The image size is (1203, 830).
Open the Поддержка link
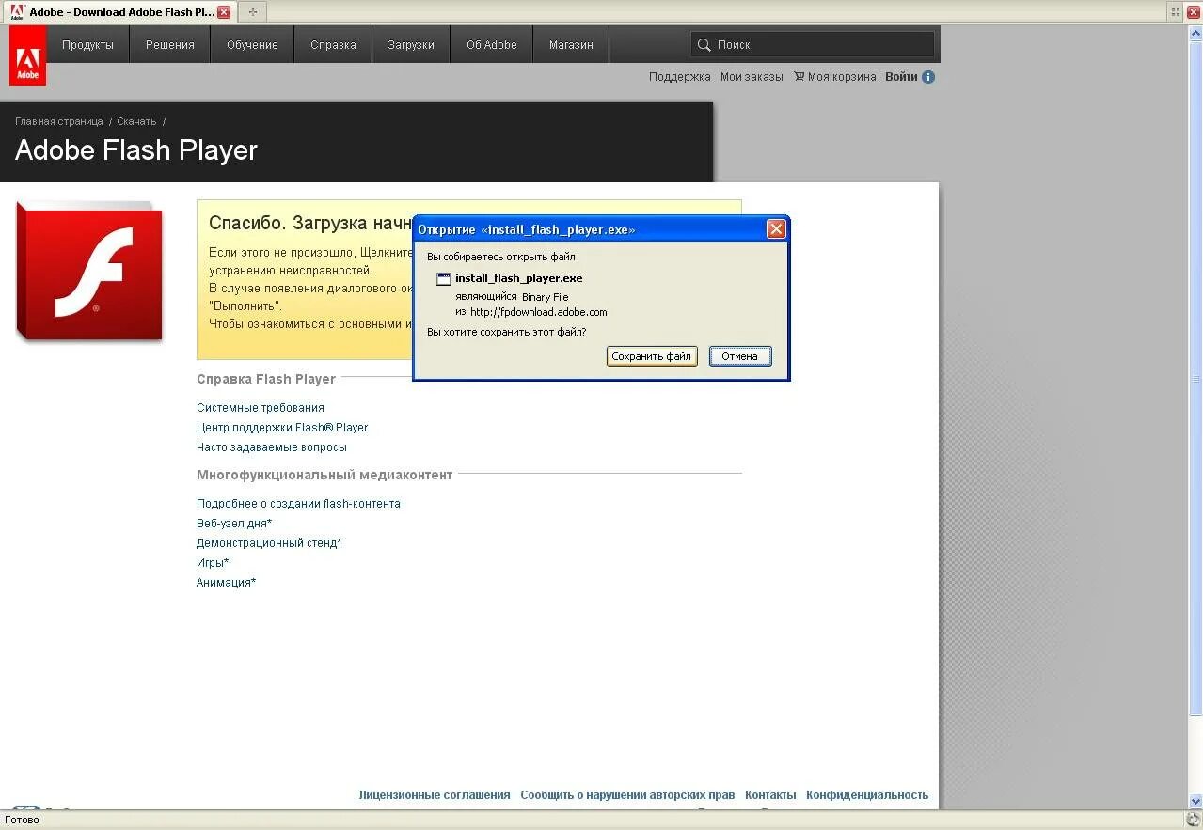pos(679,77)
